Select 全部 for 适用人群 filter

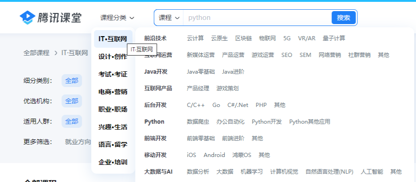coord(72,121)
